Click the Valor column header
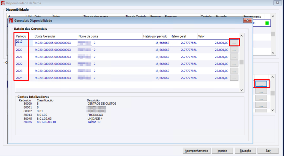 coord(213,36)
